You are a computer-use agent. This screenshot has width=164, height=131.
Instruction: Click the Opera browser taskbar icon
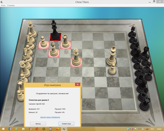point(37,129)
